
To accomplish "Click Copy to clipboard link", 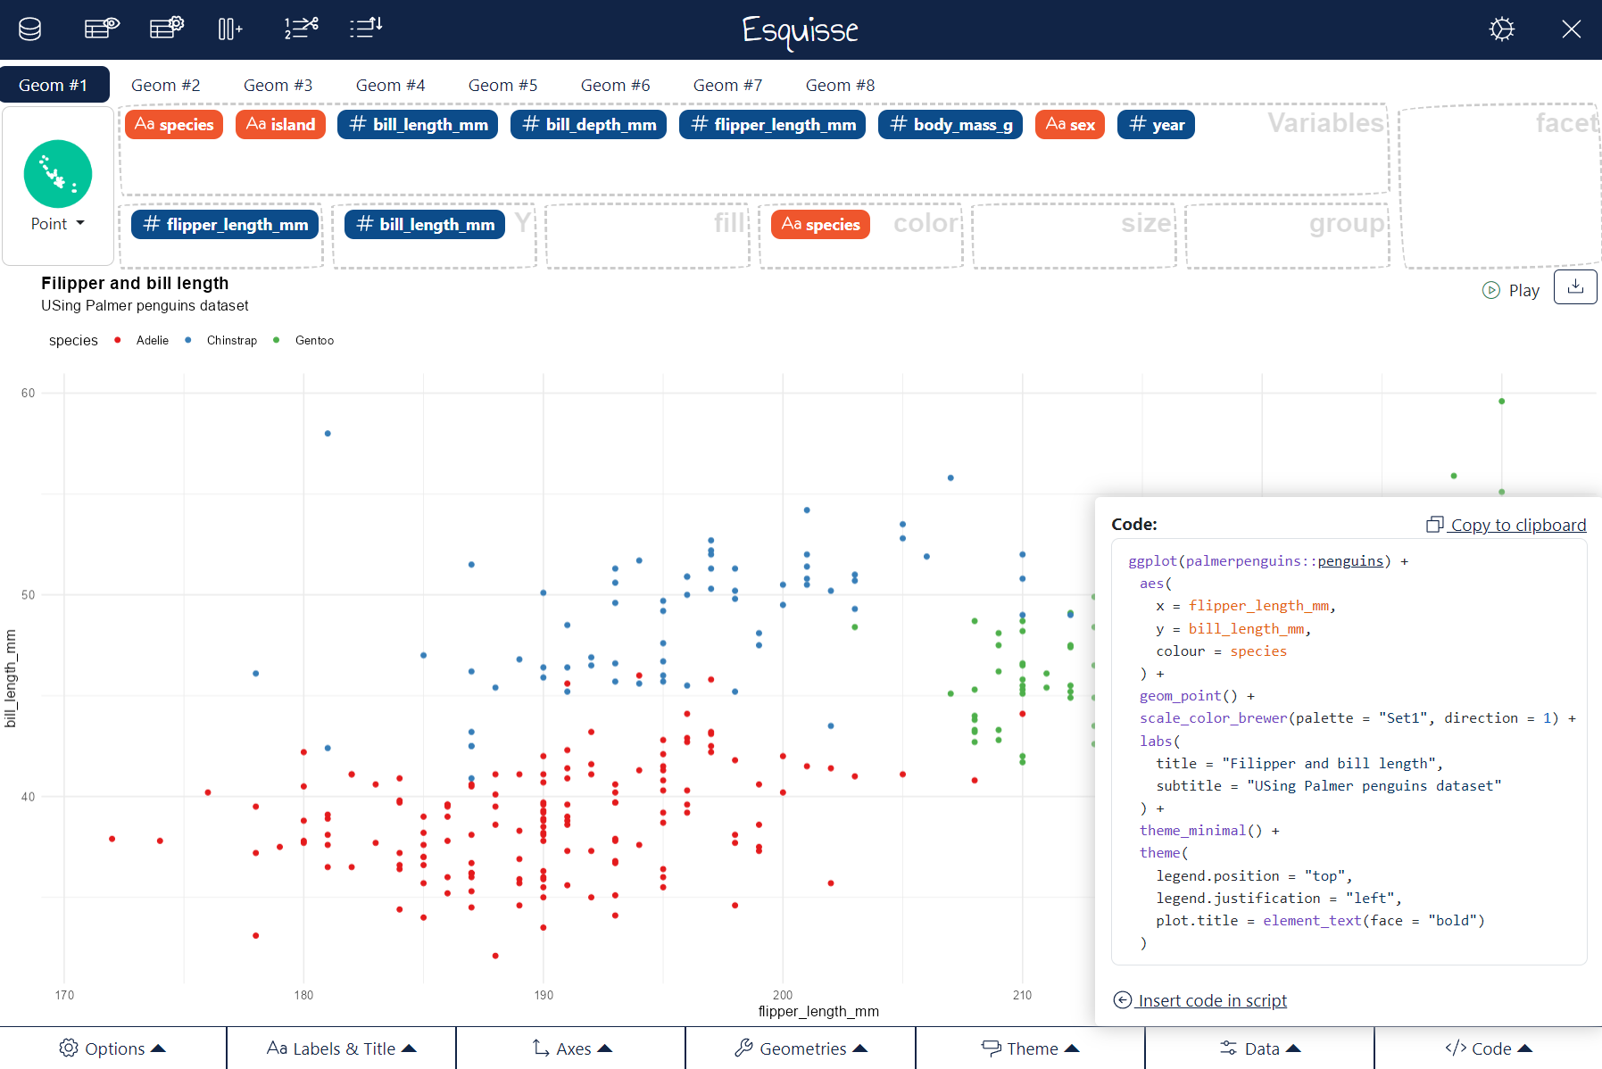I will click(1507, 525).
